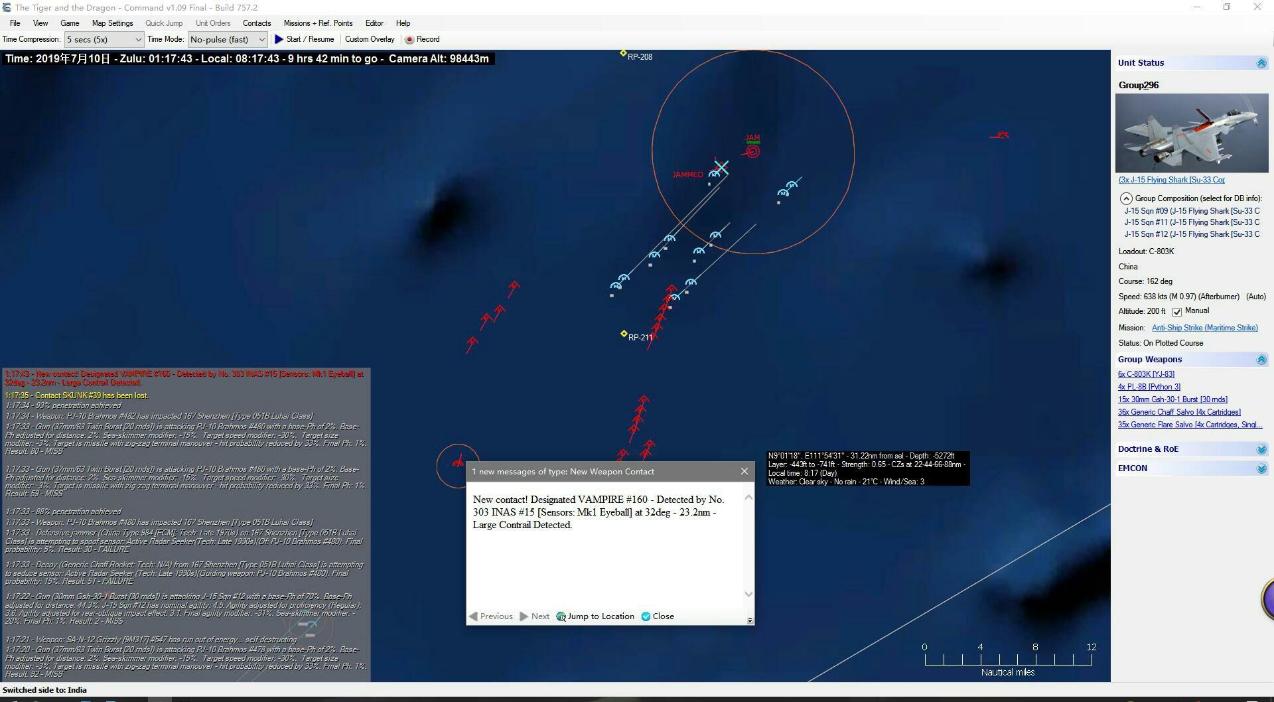
Task: Click the Altitude: 200 ft readout
Action: [1142, 311]
